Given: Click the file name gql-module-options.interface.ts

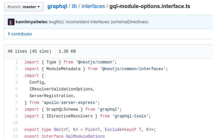Looking at the screenshot, I should [x=150, y=6].
